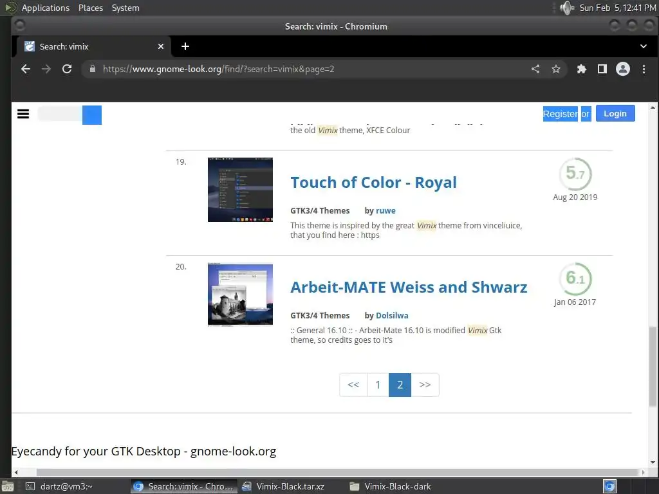659x494 pixels.
Task: Click the distro logo icon in top panel
Action: (x=10, y=8)
